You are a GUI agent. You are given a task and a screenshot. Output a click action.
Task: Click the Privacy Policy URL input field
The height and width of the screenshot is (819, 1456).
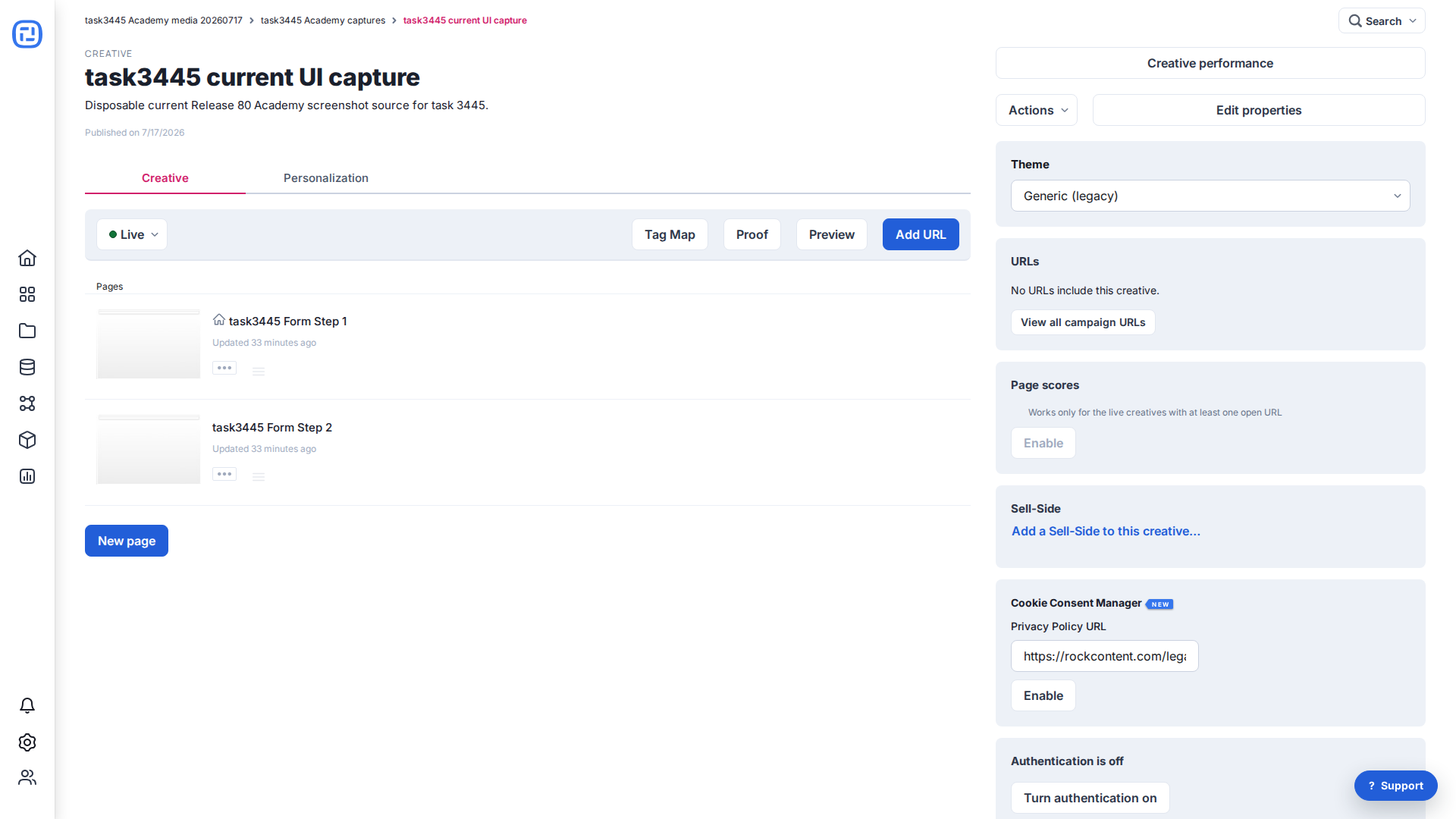(x=1105, y=656)
